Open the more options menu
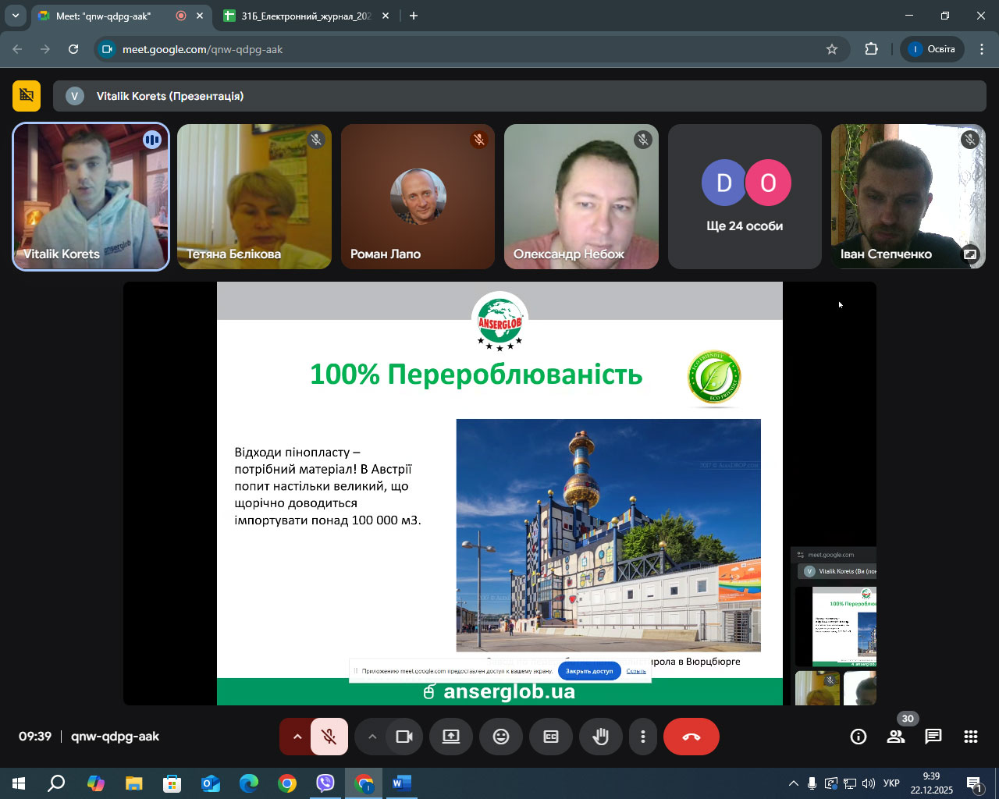Viewport: 999px width, 799px height. [x=643, y=737]
